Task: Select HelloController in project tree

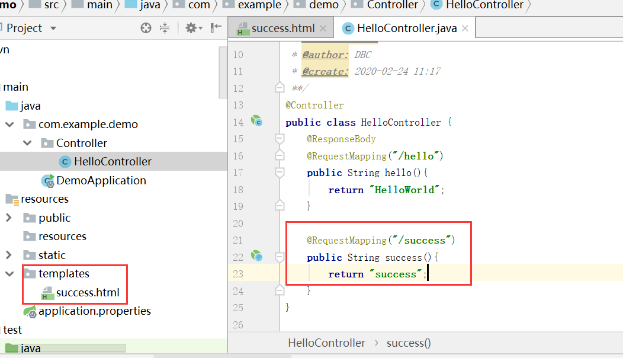Action: click(x=113, y=161)
